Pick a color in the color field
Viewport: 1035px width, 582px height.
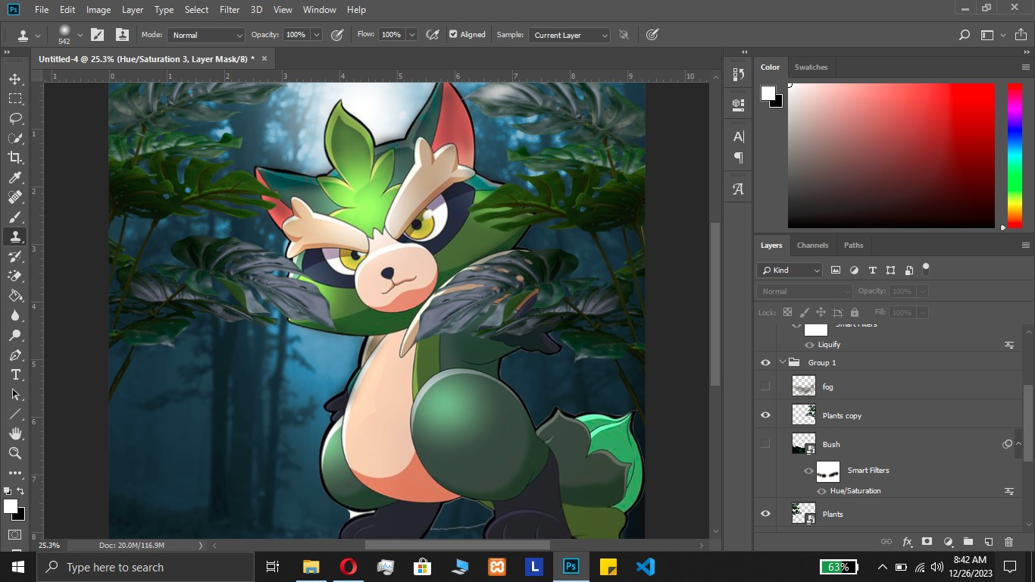[891, 155]
